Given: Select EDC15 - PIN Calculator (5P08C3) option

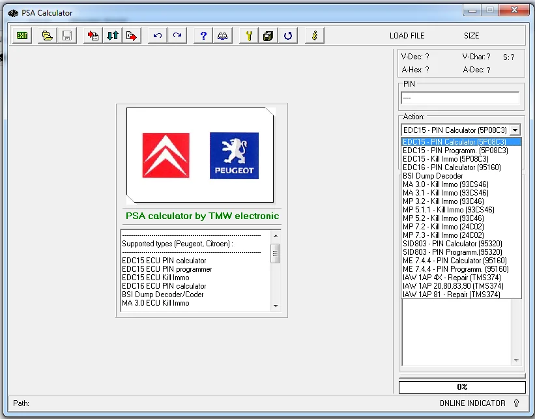Looking at the screenshot, I should pos(461,141).
